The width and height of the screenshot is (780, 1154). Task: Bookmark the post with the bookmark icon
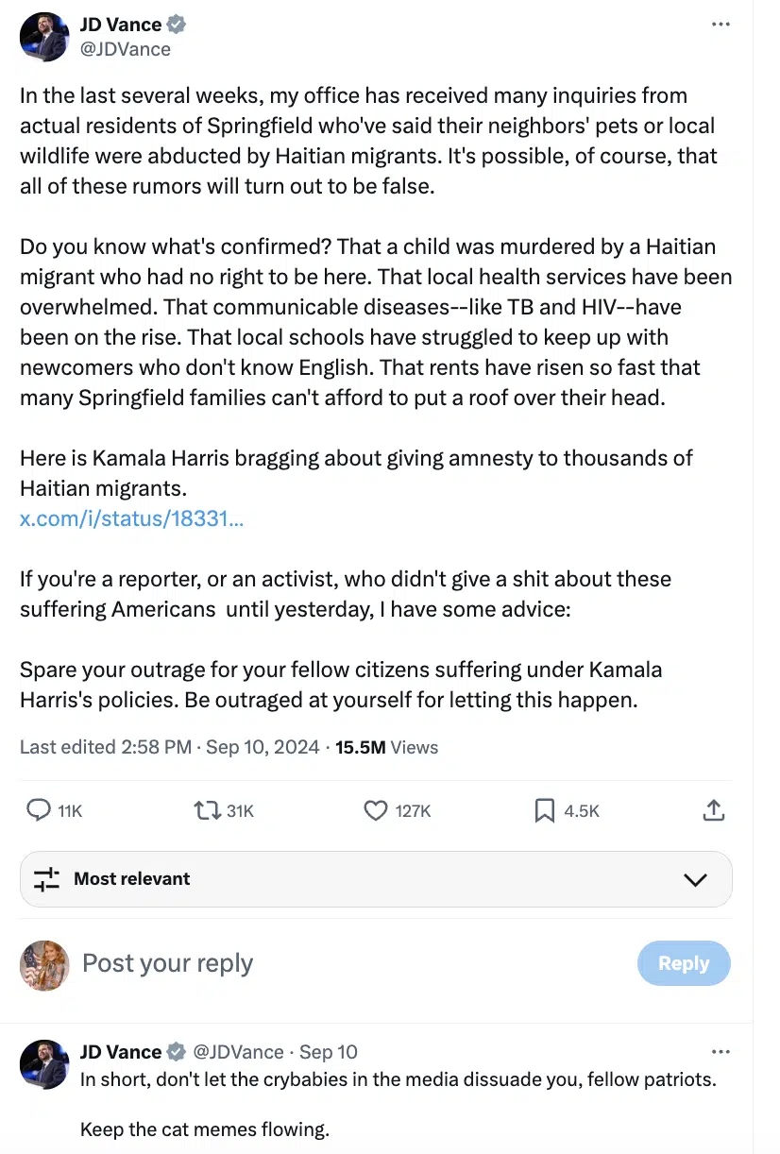(x=545, y=810)
